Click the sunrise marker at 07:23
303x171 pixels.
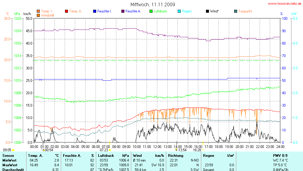click(110, 150)
